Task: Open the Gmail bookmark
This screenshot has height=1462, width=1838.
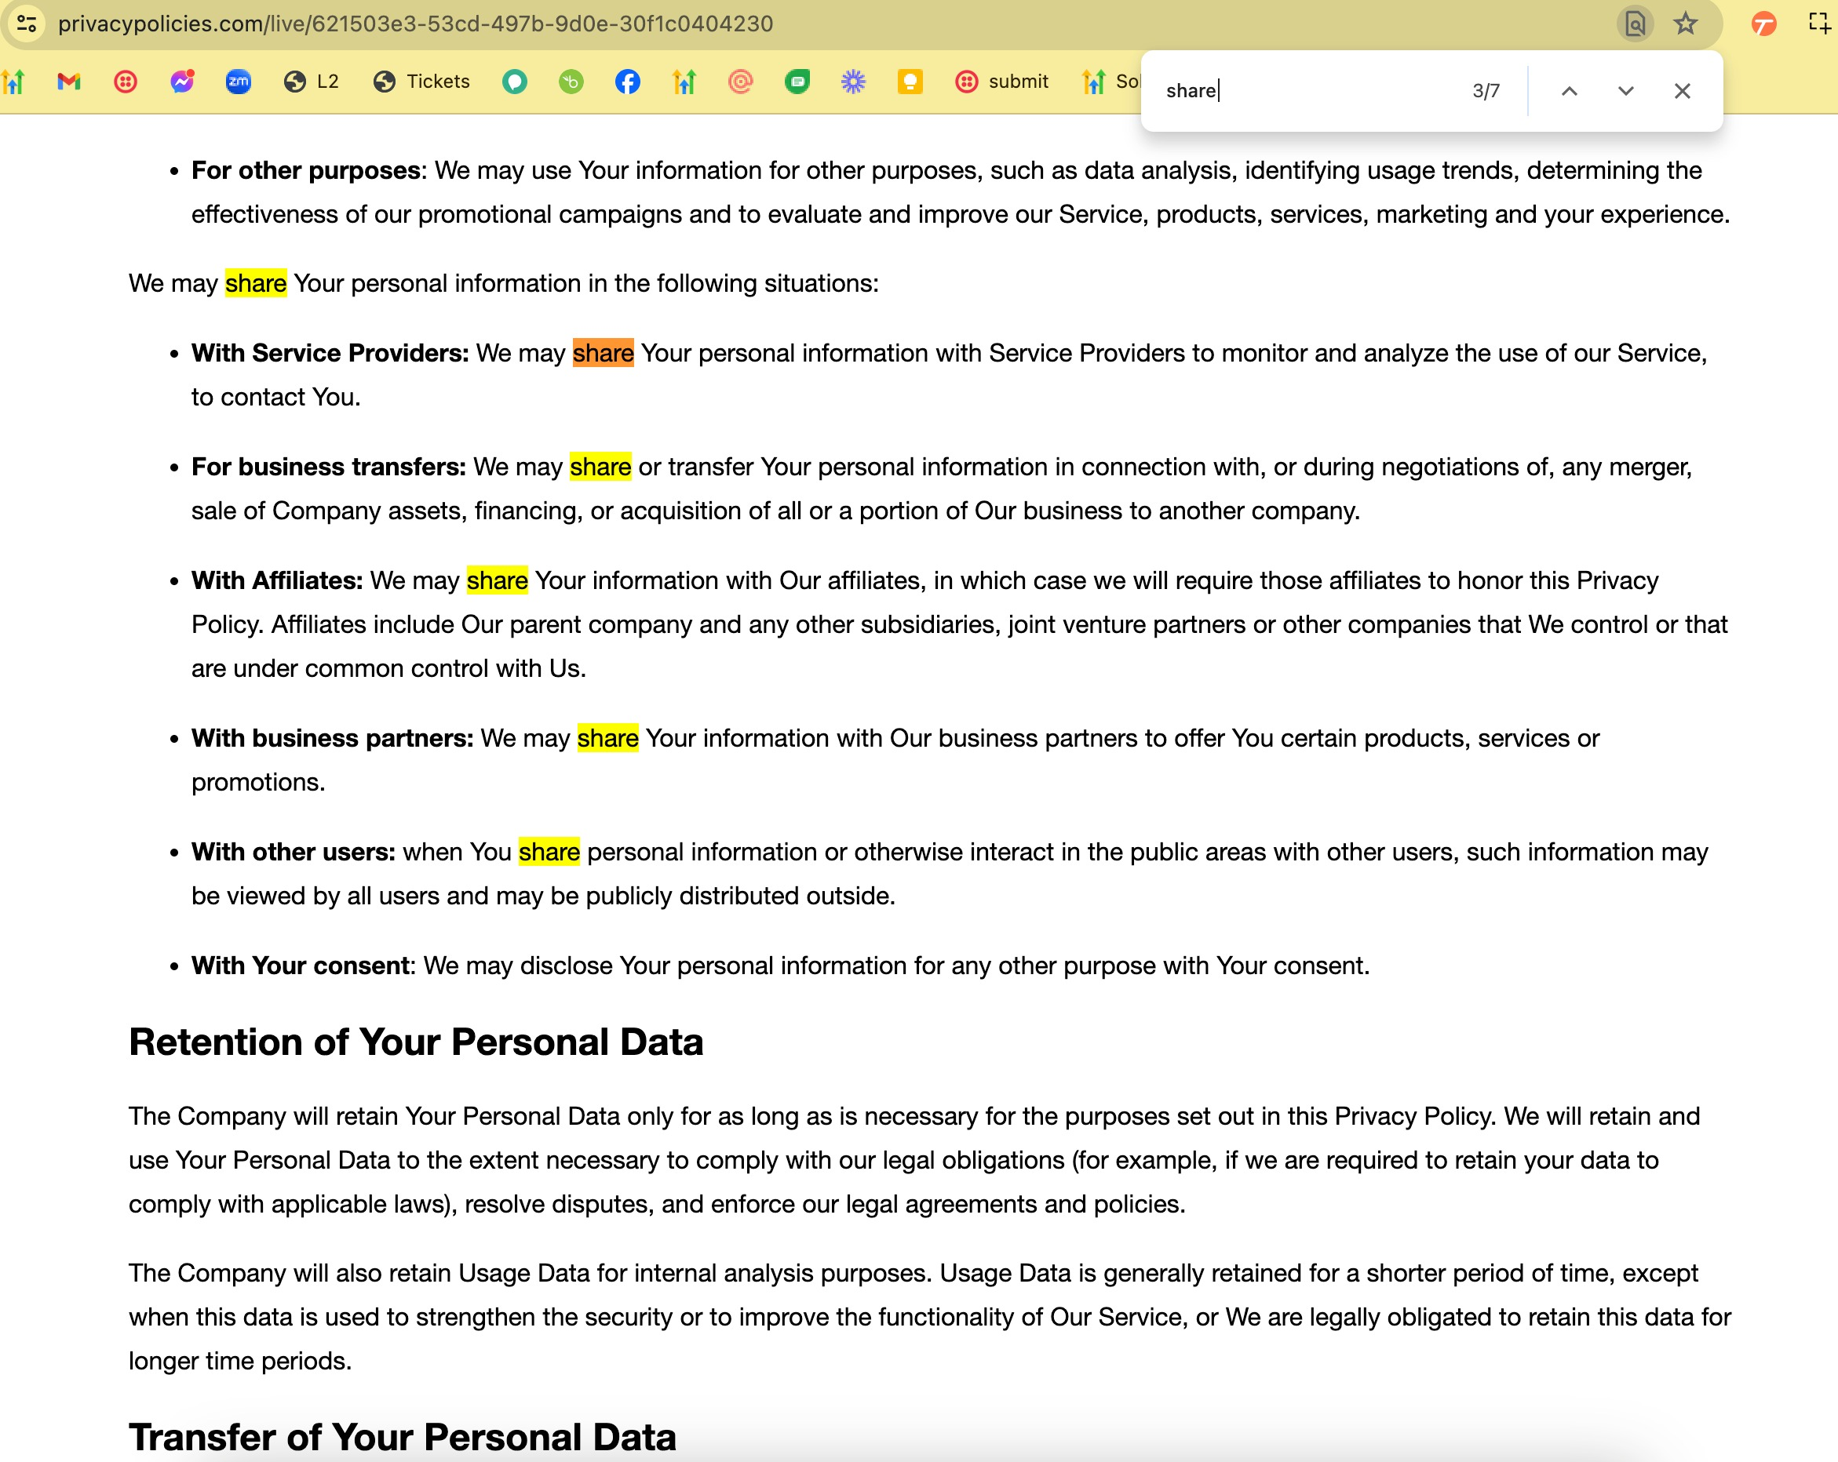Action: pos(68,82)
